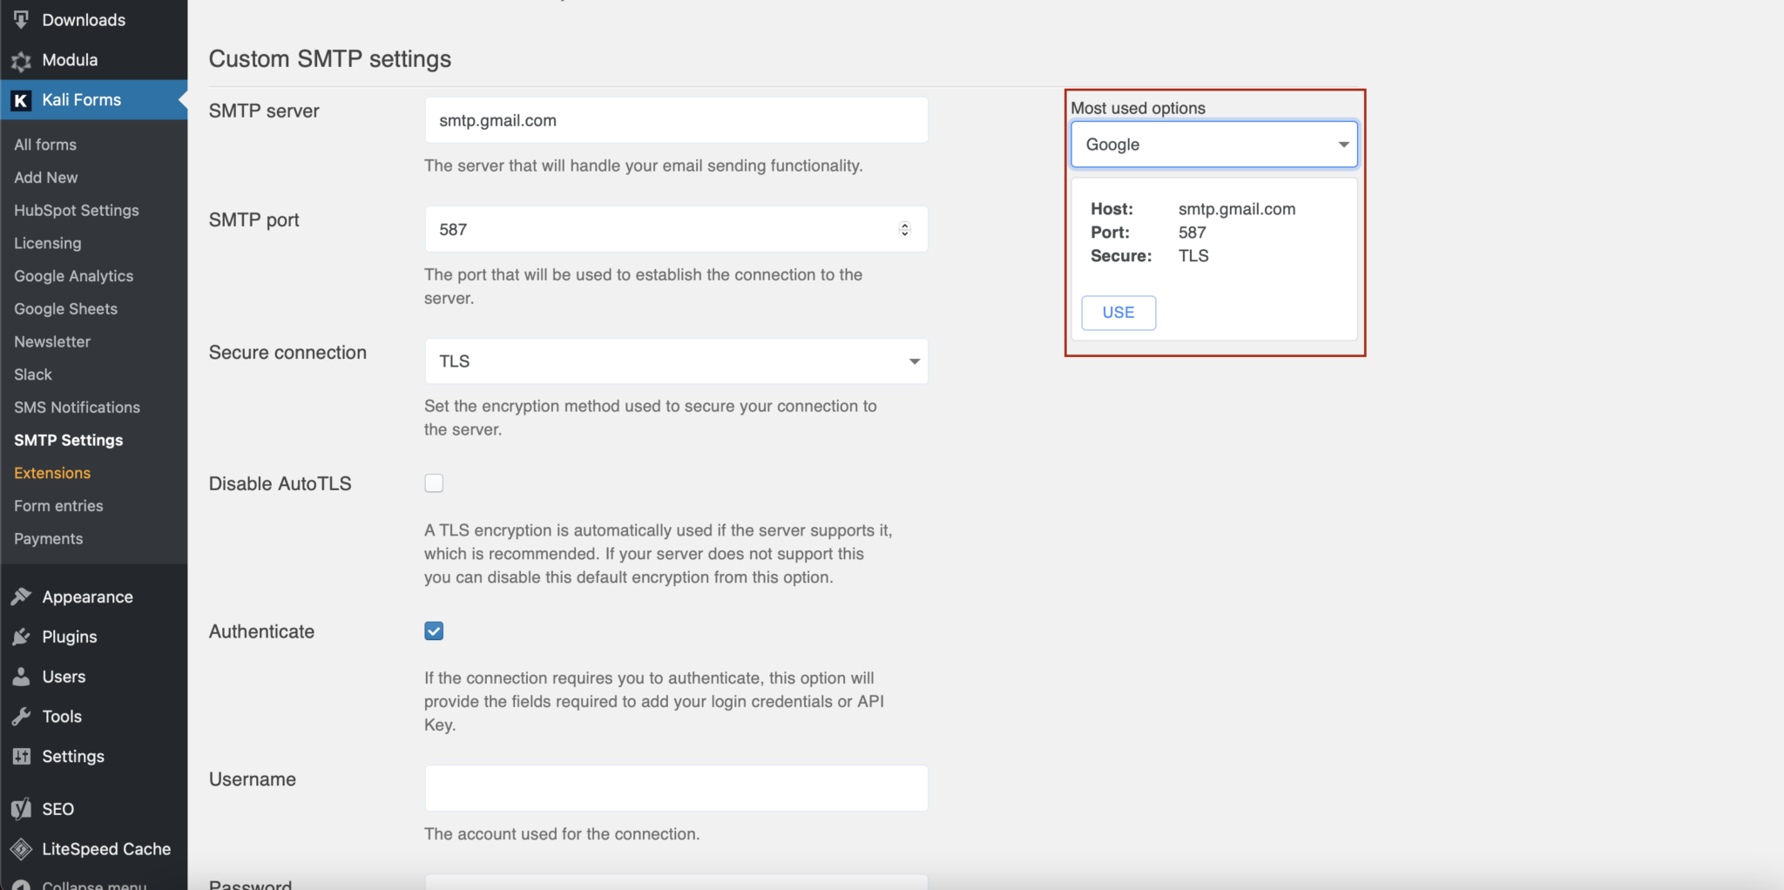
Task: Open the Downloads section icon
Action: pos(22,19)
